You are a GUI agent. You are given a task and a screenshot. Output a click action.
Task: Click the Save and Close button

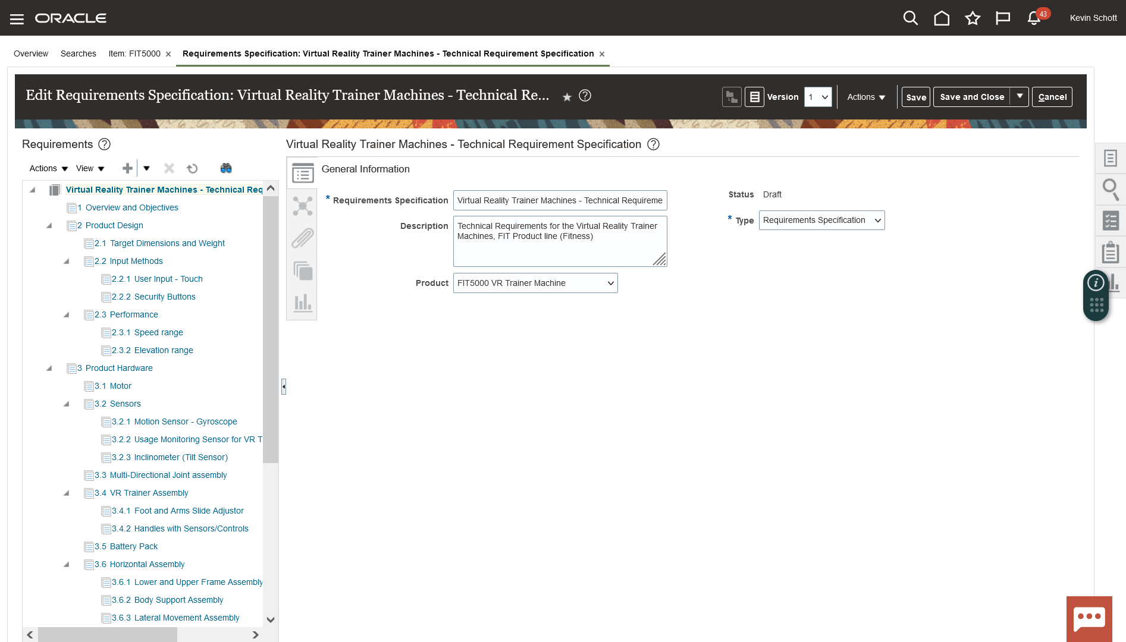(971, 97)
